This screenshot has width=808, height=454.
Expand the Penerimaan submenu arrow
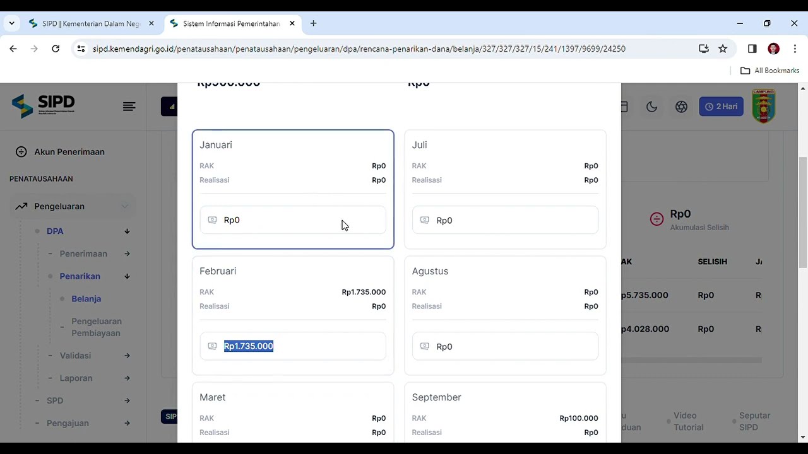coord(127,253)
